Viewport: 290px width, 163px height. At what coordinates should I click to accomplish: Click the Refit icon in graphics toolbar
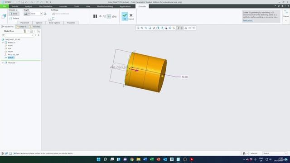pos(138,28)
